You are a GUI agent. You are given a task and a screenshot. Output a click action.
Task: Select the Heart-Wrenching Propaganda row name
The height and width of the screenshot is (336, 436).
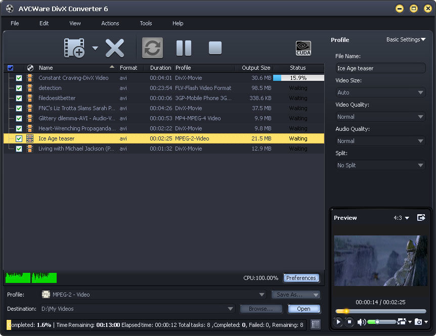click(x=77, y=128)
